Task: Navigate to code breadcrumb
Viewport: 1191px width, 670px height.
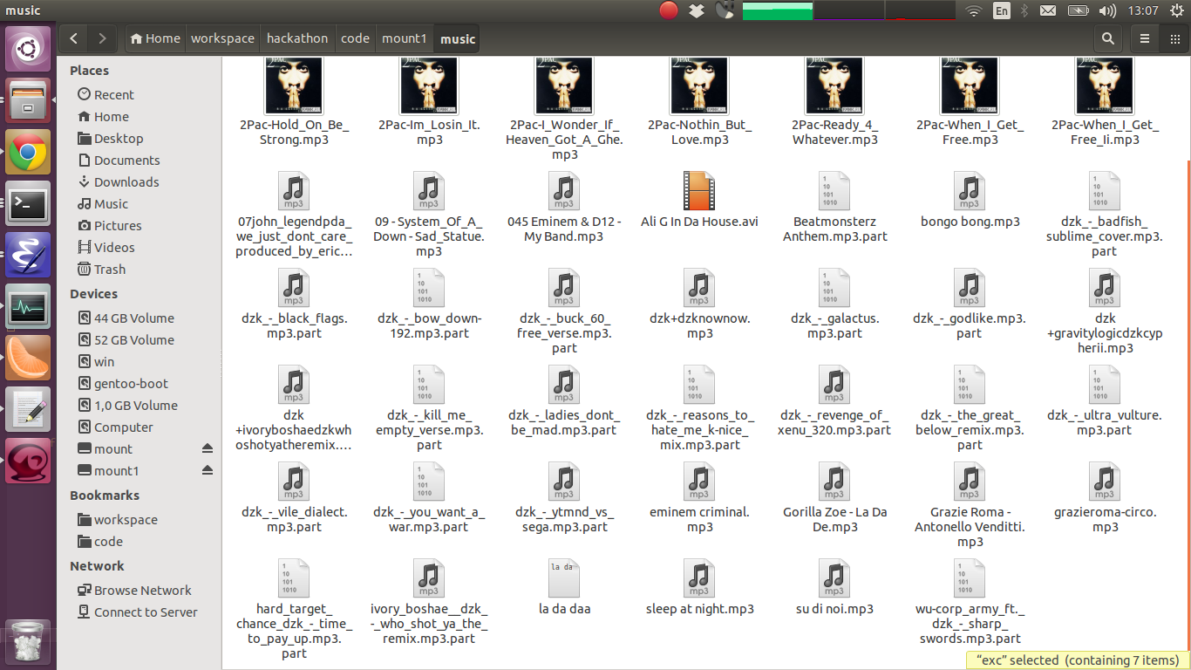Action: click(x=355, y=38)
